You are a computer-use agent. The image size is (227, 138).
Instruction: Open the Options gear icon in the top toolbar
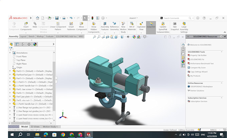coord(103,18)
